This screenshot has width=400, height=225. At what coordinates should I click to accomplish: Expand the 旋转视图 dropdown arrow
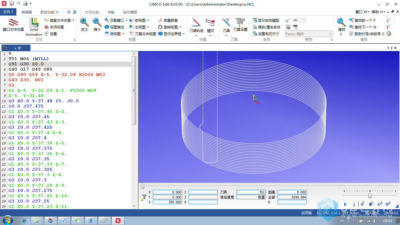coord(180,27)
